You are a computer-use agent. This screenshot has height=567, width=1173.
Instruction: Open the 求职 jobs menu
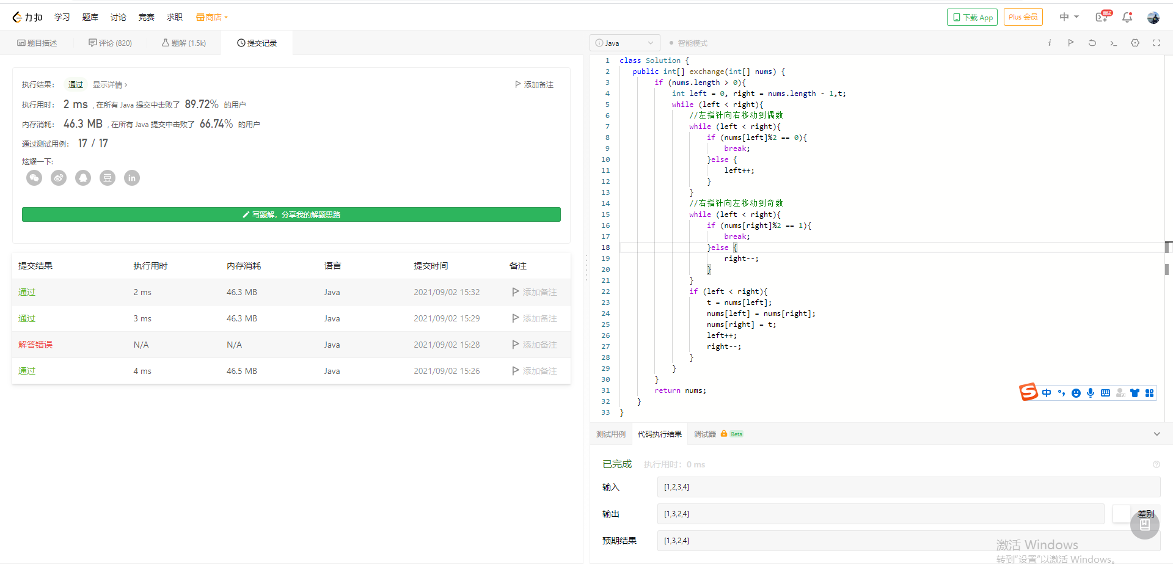[x=175, y=17]
